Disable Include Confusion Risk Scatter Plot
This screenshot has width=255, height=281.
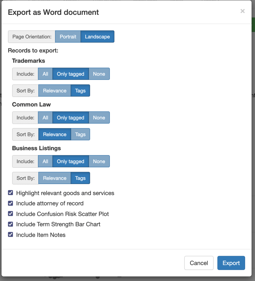pyautogui.click(x=10, y=214)
